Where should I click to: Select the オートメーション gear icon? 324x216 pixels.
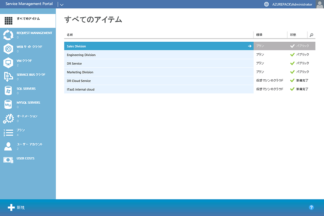9,119
